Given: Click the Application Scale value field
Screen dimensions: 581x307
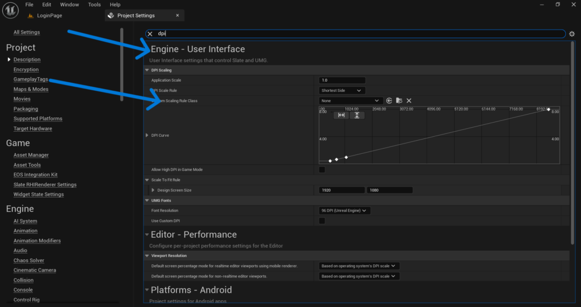Looking at the screenshot, I should [342, 80].
